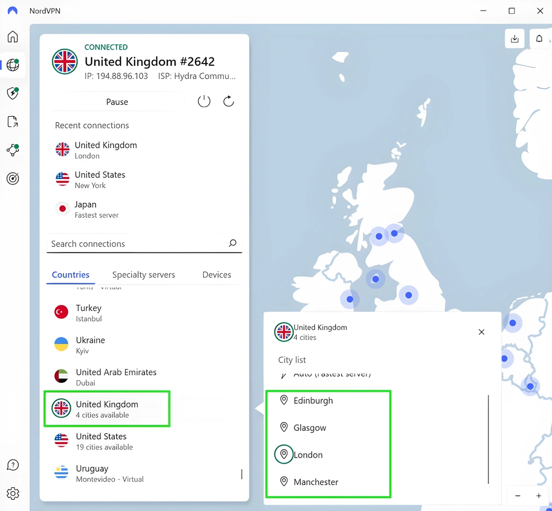Viewport: 552px width, 511px height.
Task: Select Uruguay Montevideo - Virtual
Action: [144, 473]
